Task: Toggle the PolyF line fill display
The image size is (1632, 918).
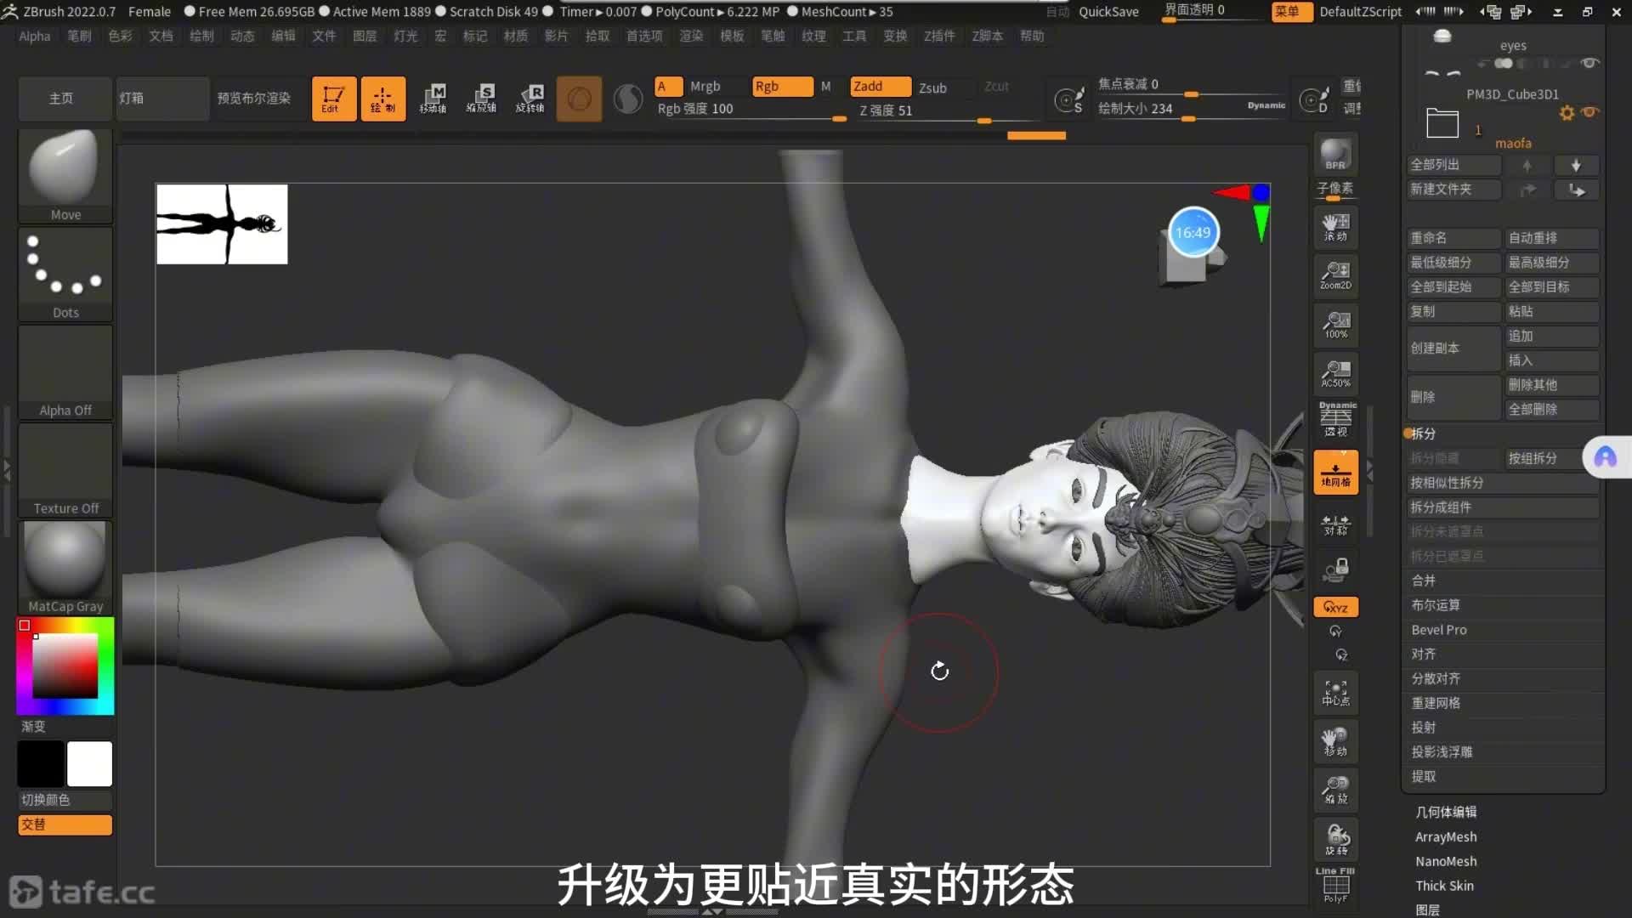Action: pos(1335,886)
